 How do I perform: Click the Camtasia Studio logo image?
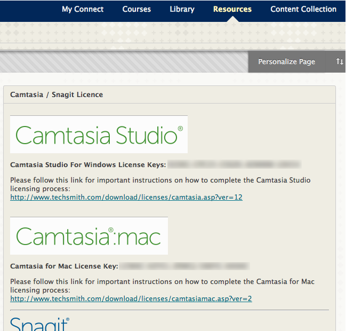pyautogui.click(x=99, y=135)
